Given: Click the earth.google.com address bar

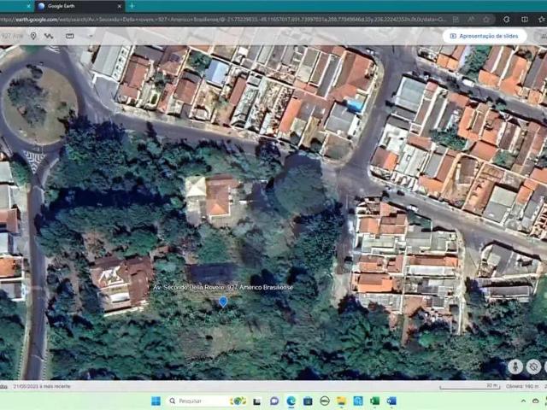Looking at the screenshot, I should [x=223, y=20].
